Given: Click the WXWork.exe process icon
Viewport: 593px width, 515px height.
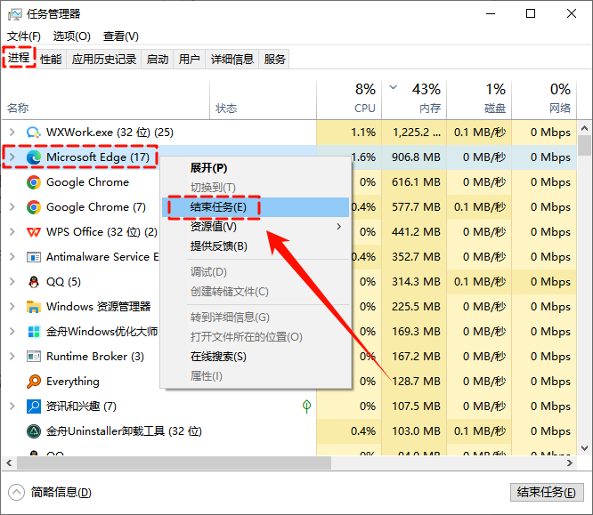Looking at the screenshot, I should coord(33,133).
